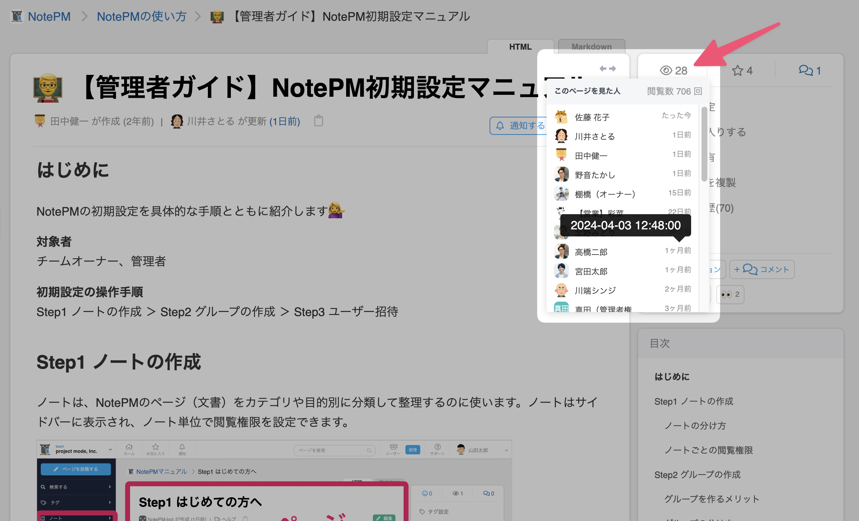Click 川井さとる's avatar in viewers list
Viewport: 859px width, 521px height.
(561, 136)
